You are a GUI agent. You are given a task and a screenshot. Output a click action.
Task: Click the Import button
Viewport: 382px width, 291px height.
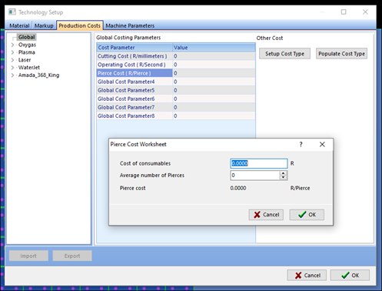(28, 256)
